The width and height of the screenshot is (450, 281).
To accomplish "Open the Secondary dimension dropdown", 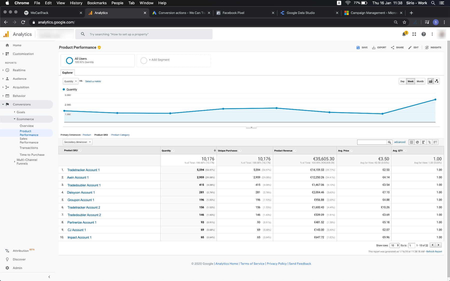I will pos(78,142).
